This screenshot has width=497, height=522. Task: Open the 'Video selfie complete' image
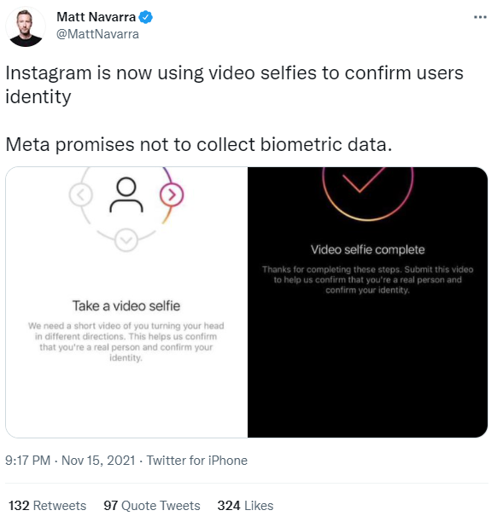point(368,302)
